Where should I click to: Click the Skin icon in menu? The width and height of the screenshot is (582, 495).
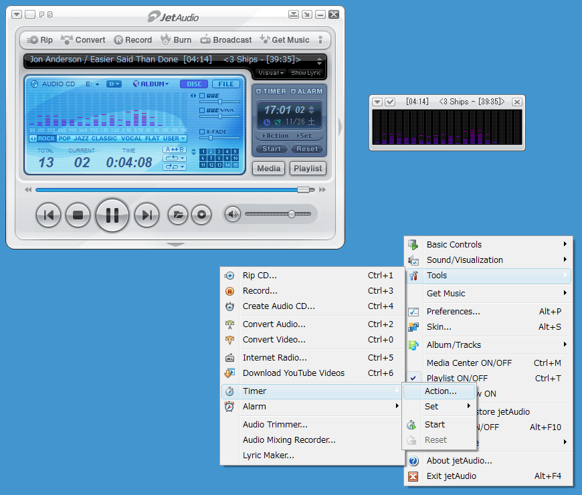[x=413, y=327]
